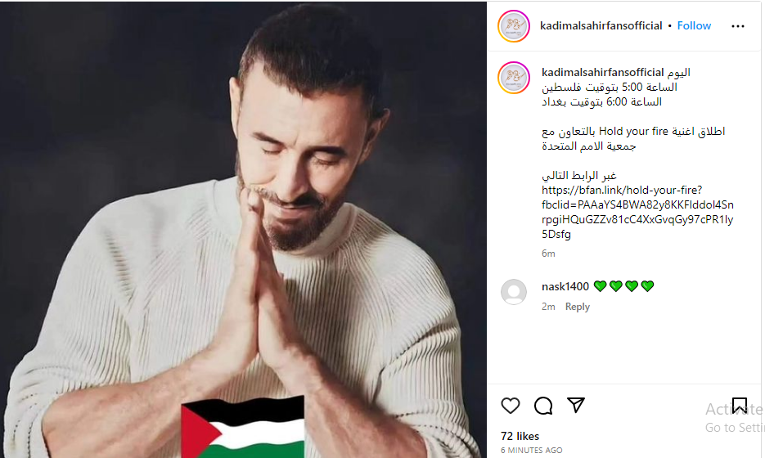The image size is (765, 458).
Task: Open nask1400 username profile
Action: click(x=565, y=286)
